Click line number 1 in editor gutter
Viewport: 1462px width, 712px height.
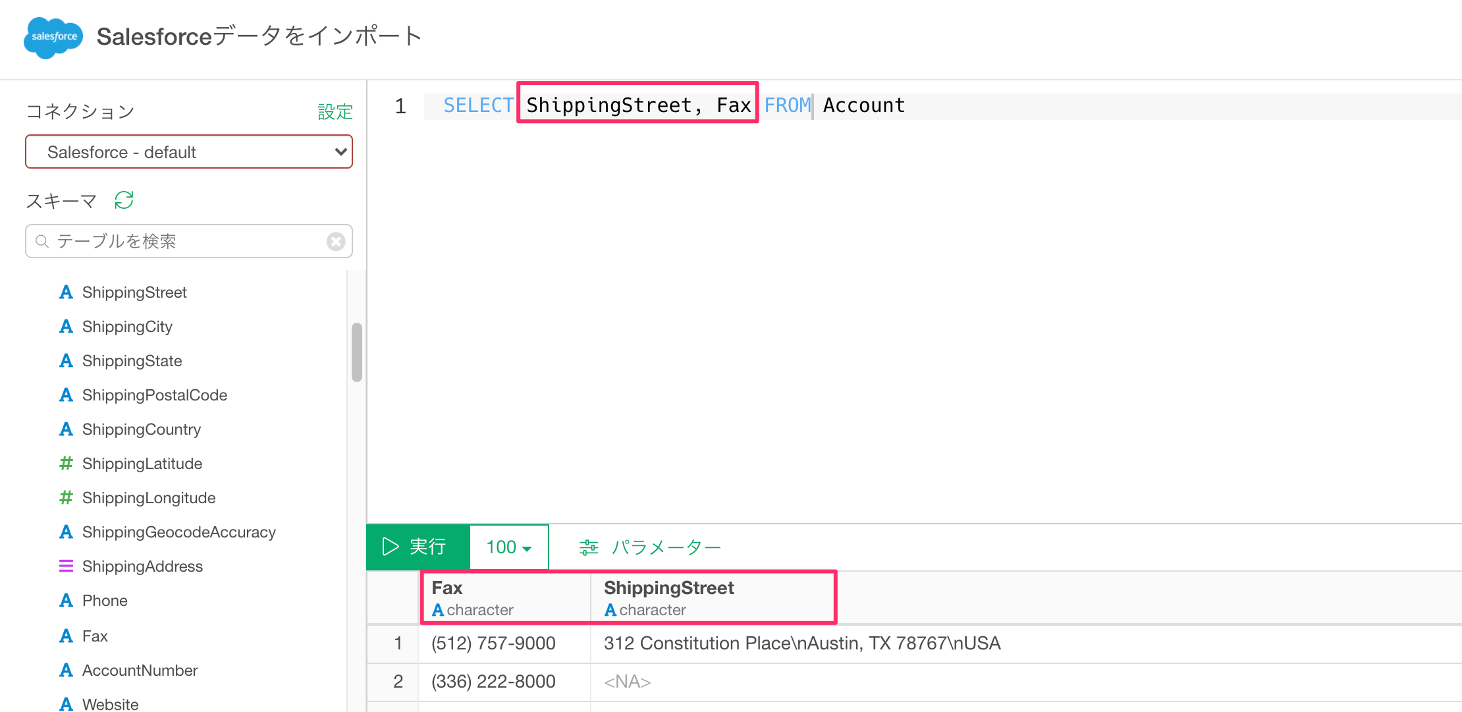tap(400, 106)
